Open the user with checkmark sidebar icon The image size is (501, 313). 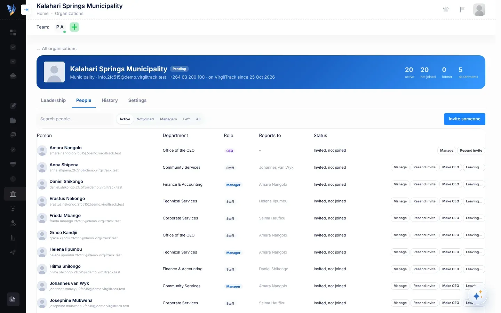tap(13, 223)
